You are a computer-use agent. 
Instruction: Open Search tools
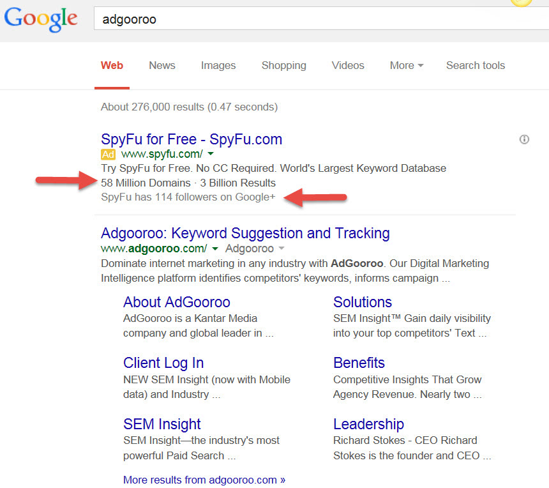[x=475, y=65]
